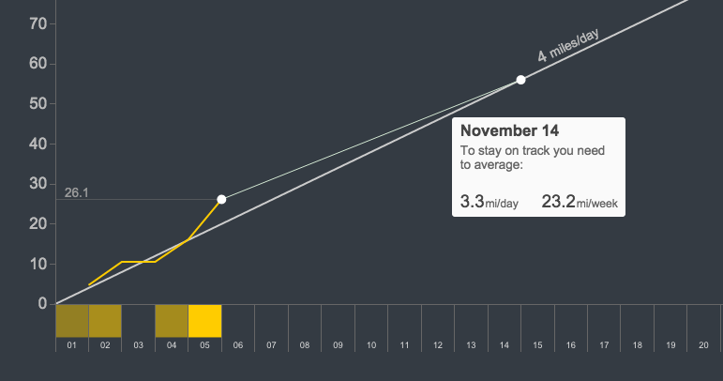This screenshot has width=723, height=381.
Task: Click the empty day 03 cell
Action: tap(139, 321)
